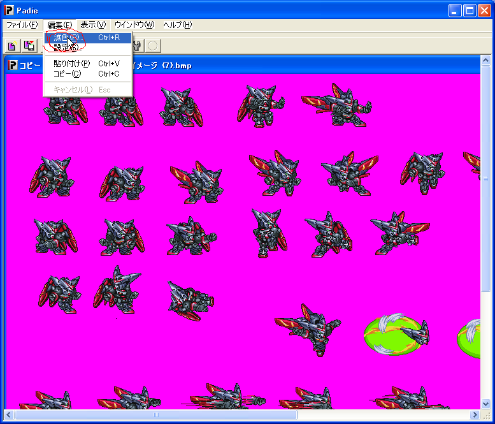Click the vertical scrollbar up arrow
Image resolution: width=495 pixels, height=424 pixels.
[x=485, y=60]
